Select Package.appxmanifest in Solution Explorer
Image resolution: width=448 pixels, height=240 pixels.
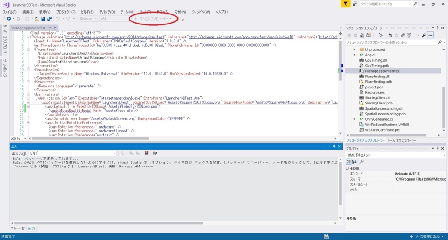point(382,71)
